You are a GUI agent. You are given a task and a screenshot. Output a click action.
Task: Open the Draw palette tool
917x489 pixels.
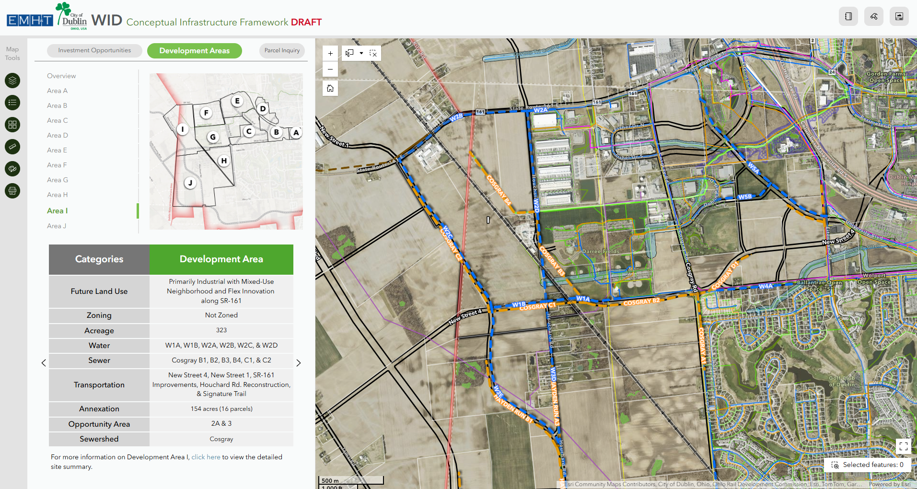click(12, 169)
